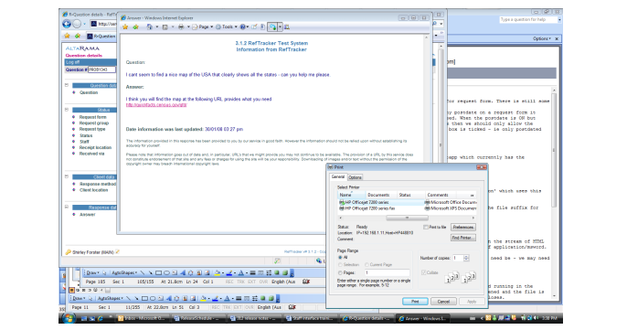Screen dimensions: 627x330
Task: Click the Home icon in the IE toolbar
Action: [149, 27]
